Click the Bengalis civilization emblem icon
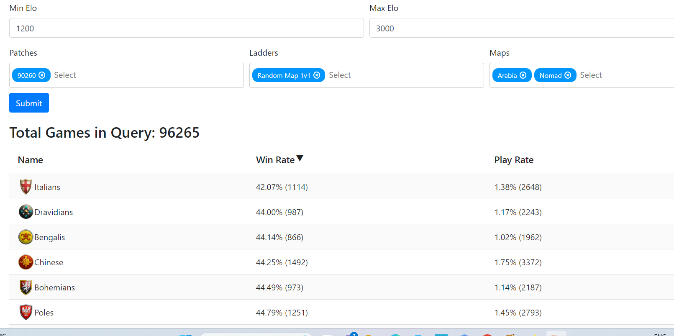674x336 pixels. [x=26, y=237]
